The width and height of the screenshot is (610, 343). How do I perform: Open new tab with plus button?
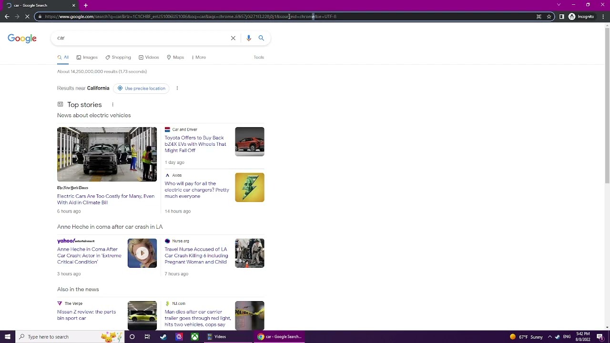point(86,5)
